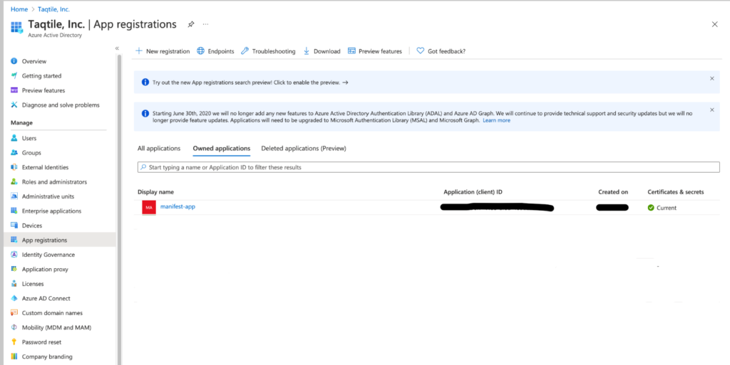This screenshot has height=365, width=730.
Task: Click the search preview banner message
Action: (x=250, y=83)
